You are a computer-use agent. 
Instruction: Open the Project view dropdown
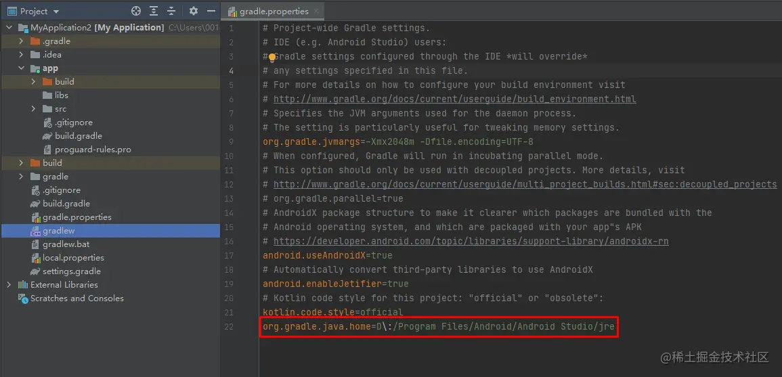(56, 11)
